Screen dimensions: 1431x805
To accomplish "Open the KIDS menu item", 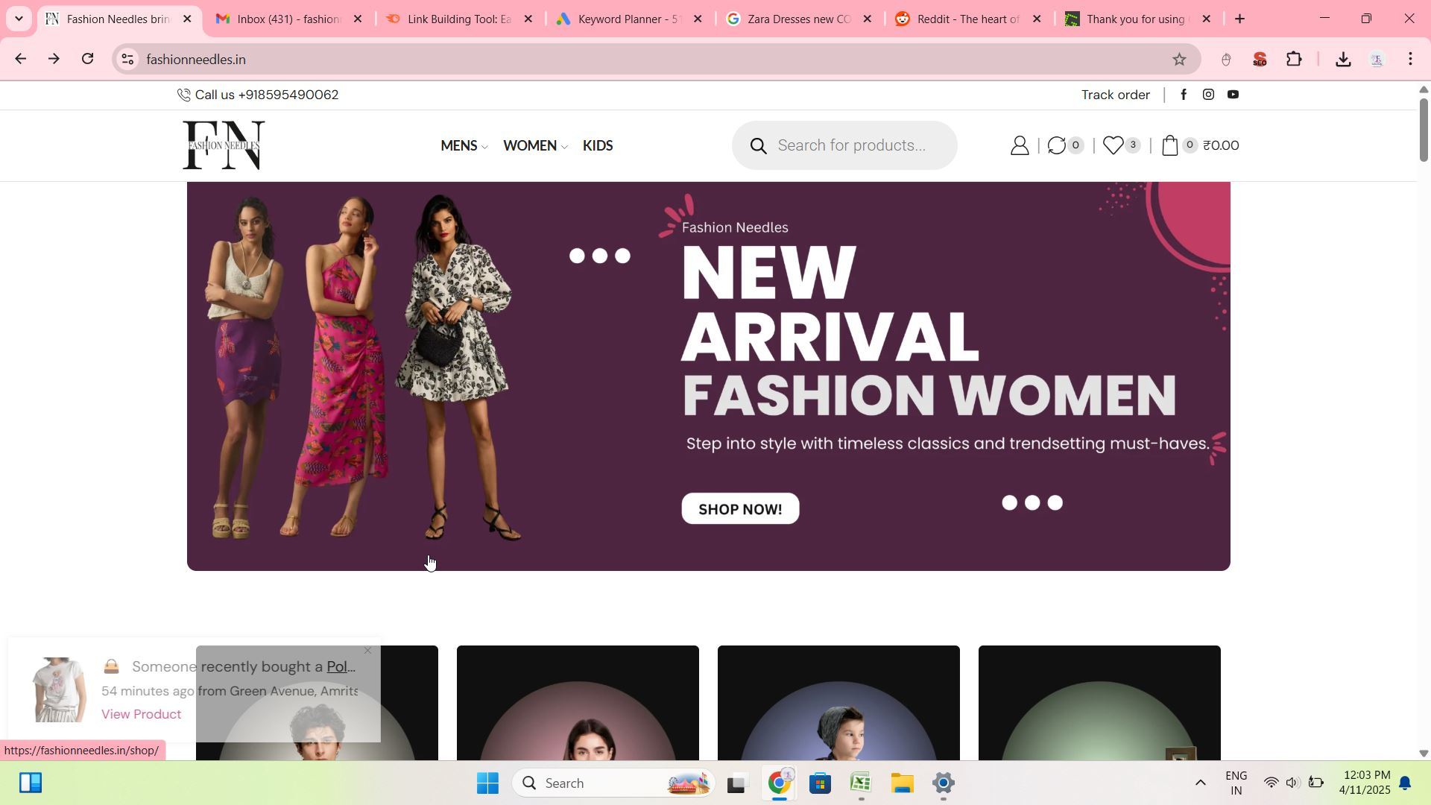I will click(x=598, y=146).
